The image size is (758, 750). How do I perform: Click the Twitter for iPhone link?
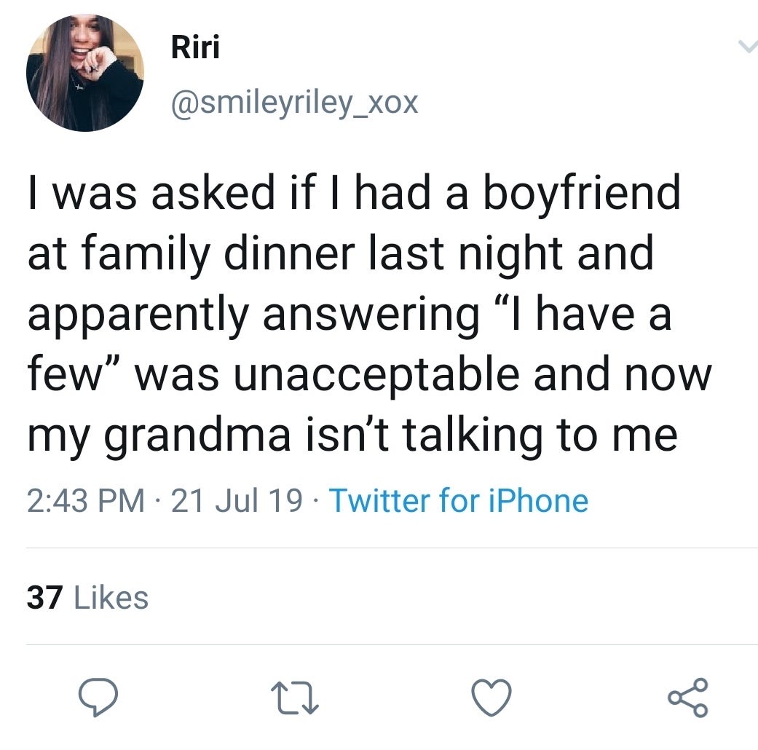point(459,500)
